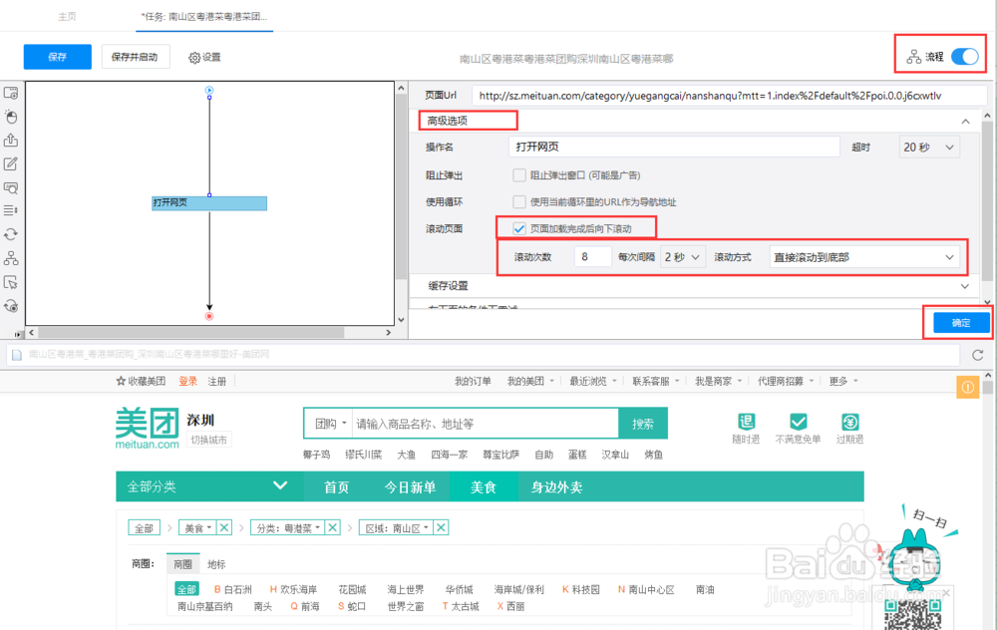This screenshot has width=997, height=630.
Task: Select the branch condition tool icon
Action: (11, 258)
